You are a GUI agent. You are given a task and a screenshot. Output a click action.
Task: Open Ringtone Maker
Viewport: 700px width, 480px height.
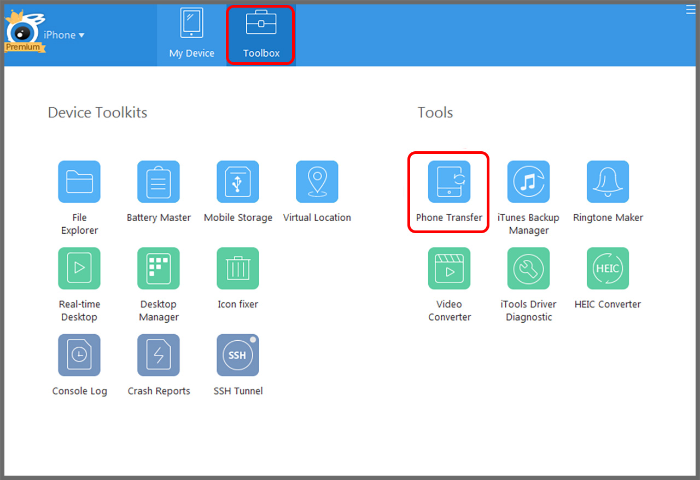pyautogui.click(x=608, y=182)
